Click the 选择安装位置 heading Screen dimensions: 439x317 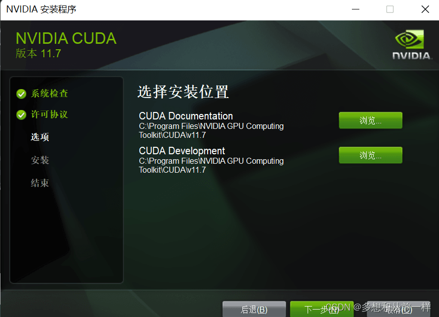[x=183, y=92]
